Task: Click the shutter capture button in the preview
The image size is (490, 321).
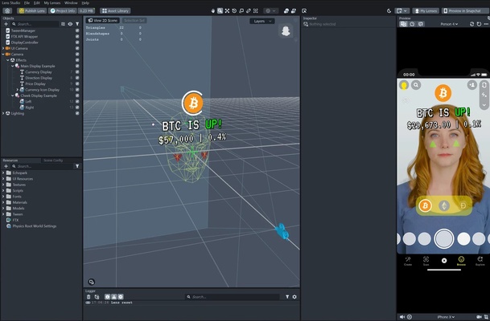Action: pyautogui.click(x=444, y=238)
